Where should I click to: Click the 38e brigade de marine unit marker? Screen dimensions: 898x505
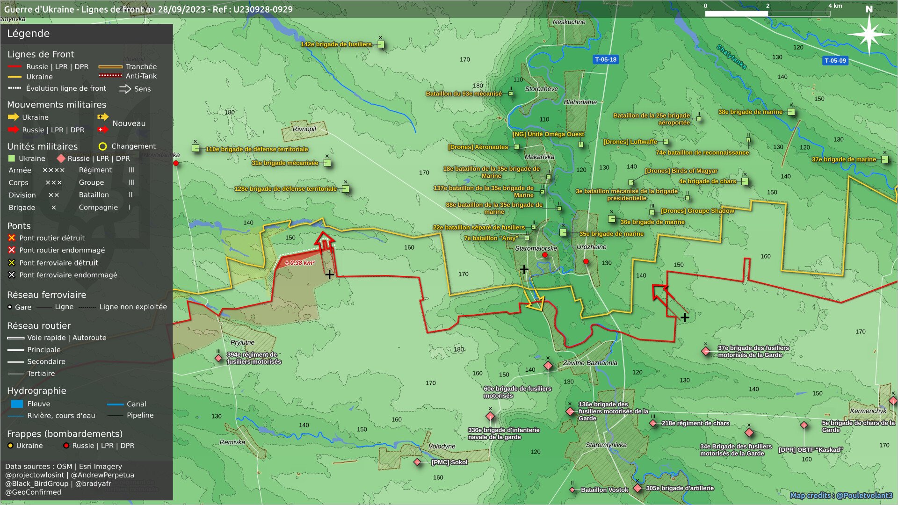pos(791,112)
